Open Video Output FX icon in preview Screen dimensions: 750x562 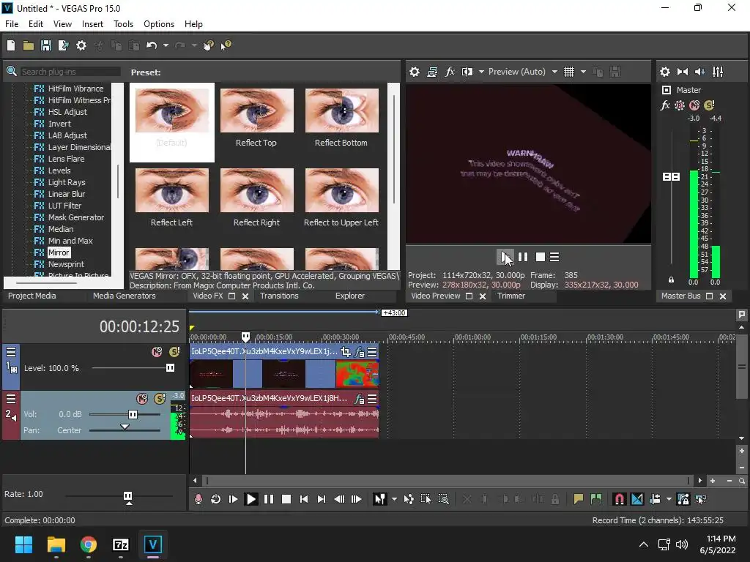[450, 72]
